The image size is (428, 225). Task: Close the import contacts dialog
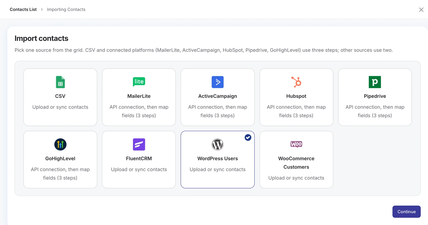421,10
